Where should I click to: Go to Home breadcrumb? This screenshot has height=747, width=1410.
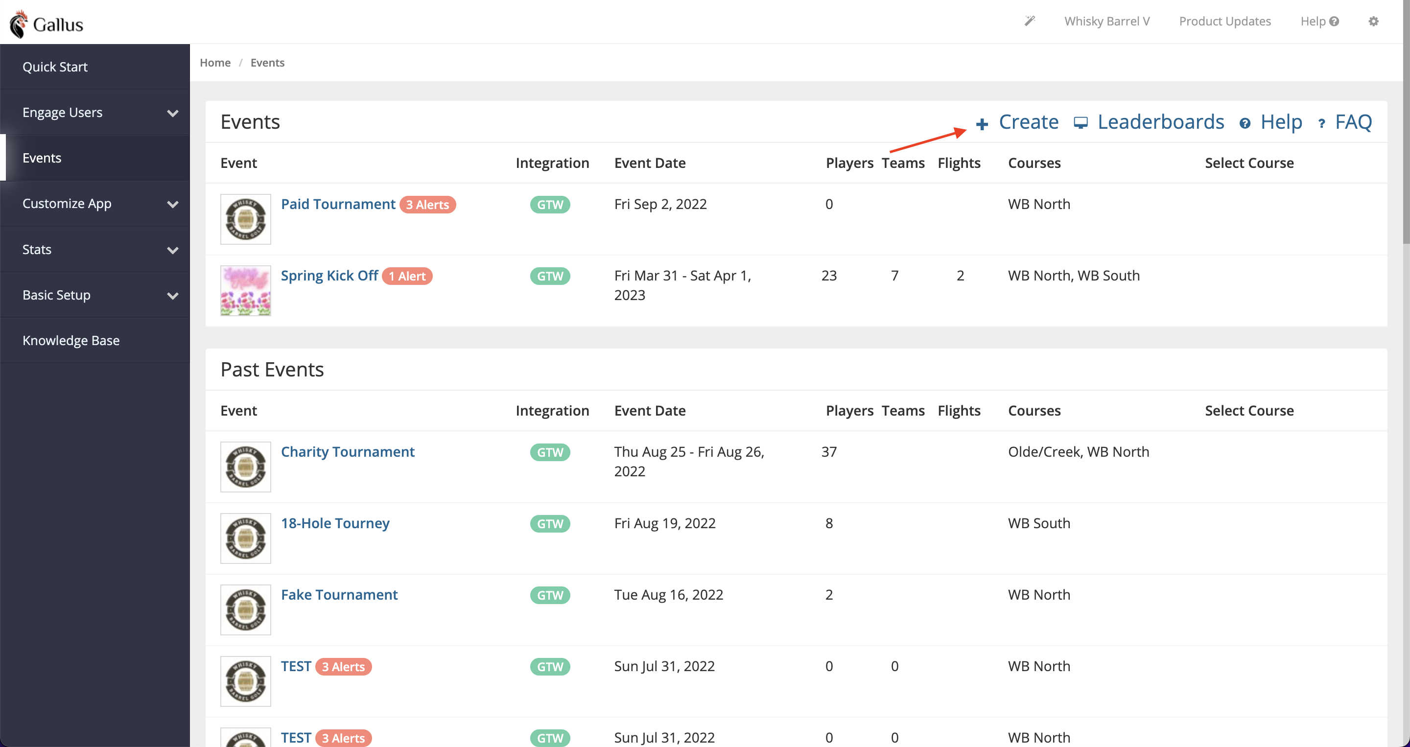(215, 62)
